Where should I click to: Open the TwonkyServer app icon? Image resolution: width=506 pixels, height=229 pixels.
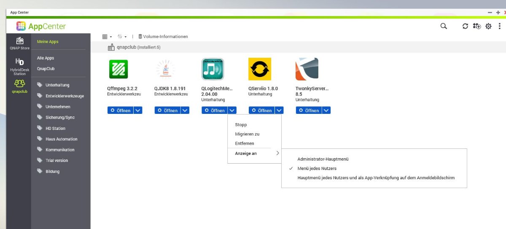pyautogui.click(x=307, y=69)
